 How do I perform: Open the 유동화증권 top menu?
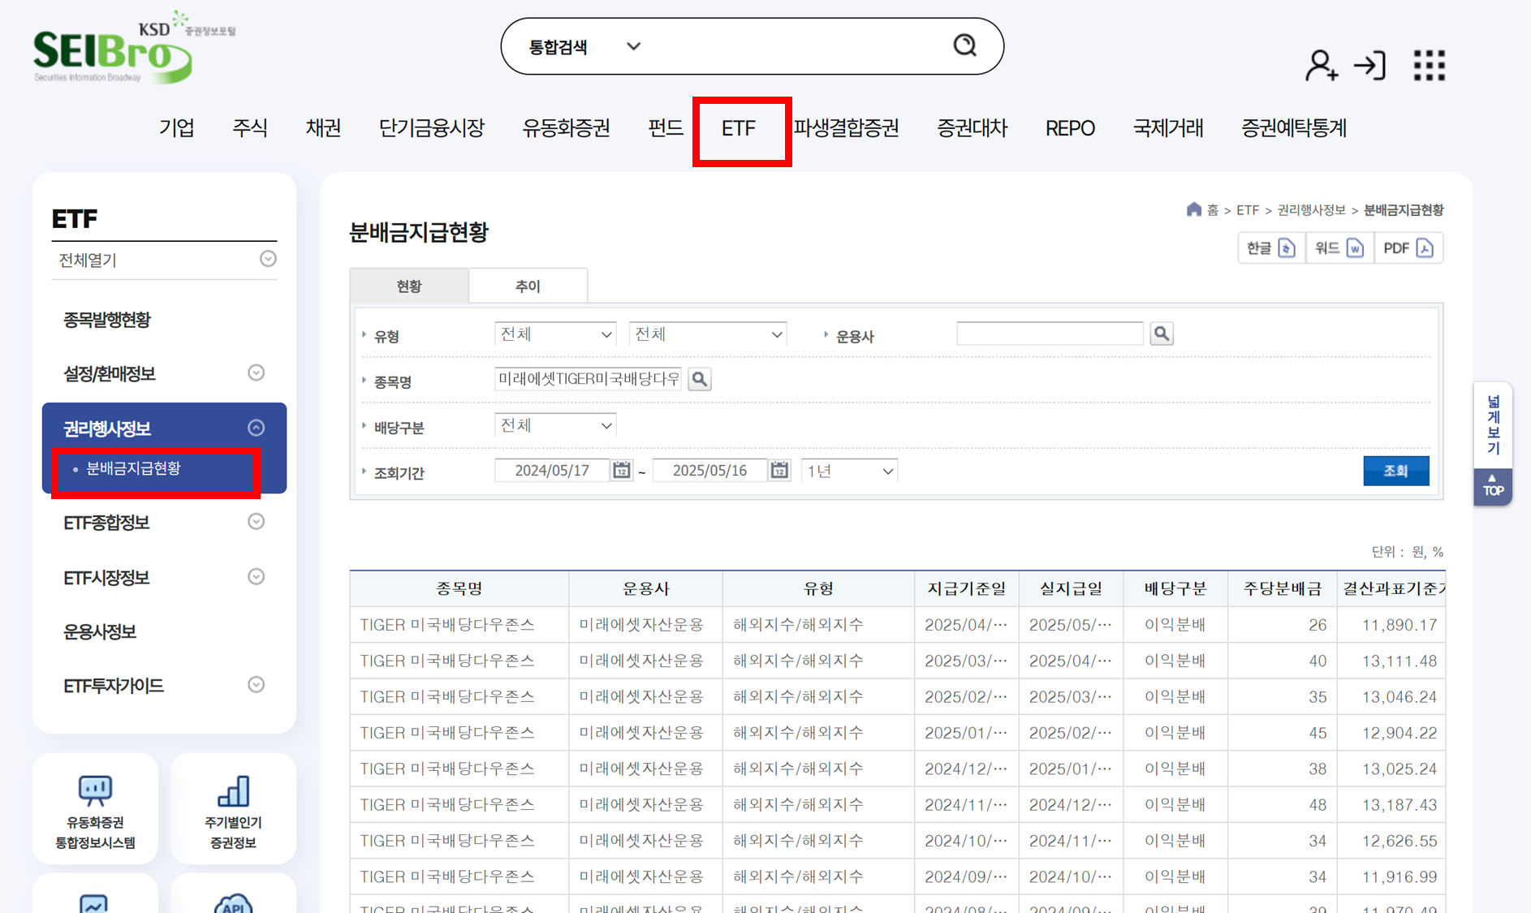(x=566, y=128)
